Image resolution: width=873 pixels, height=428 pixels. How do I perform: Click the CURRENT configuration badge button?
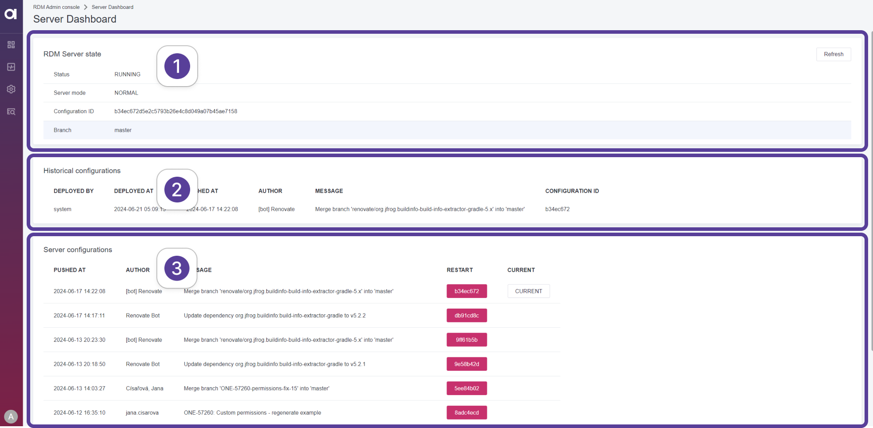click(x=528, y=291)
